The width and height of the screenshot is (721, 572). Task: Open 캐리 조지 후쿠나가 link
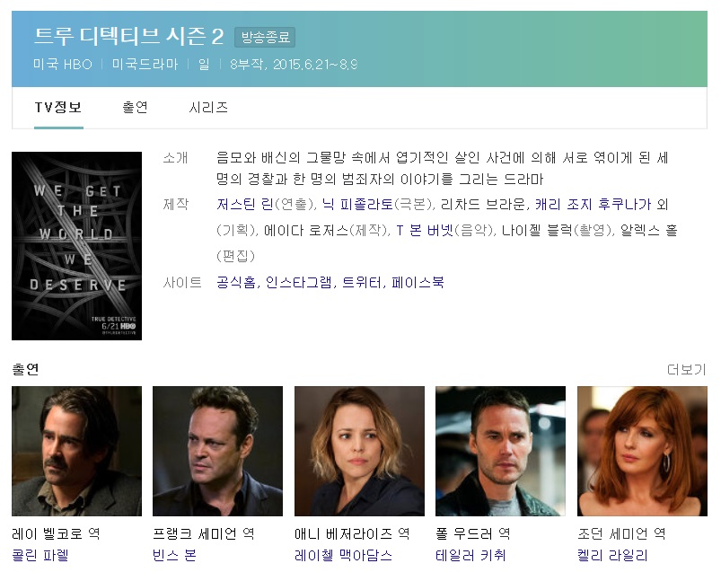pyautogui.click(x=594, y=204)
